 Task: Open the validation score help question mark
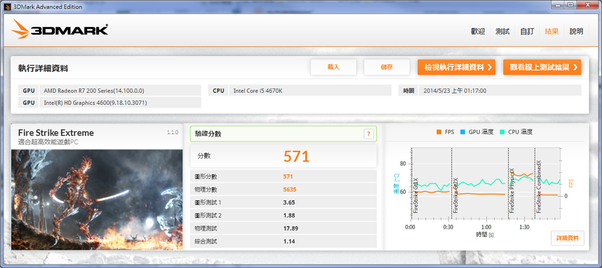tap(368, 134)
